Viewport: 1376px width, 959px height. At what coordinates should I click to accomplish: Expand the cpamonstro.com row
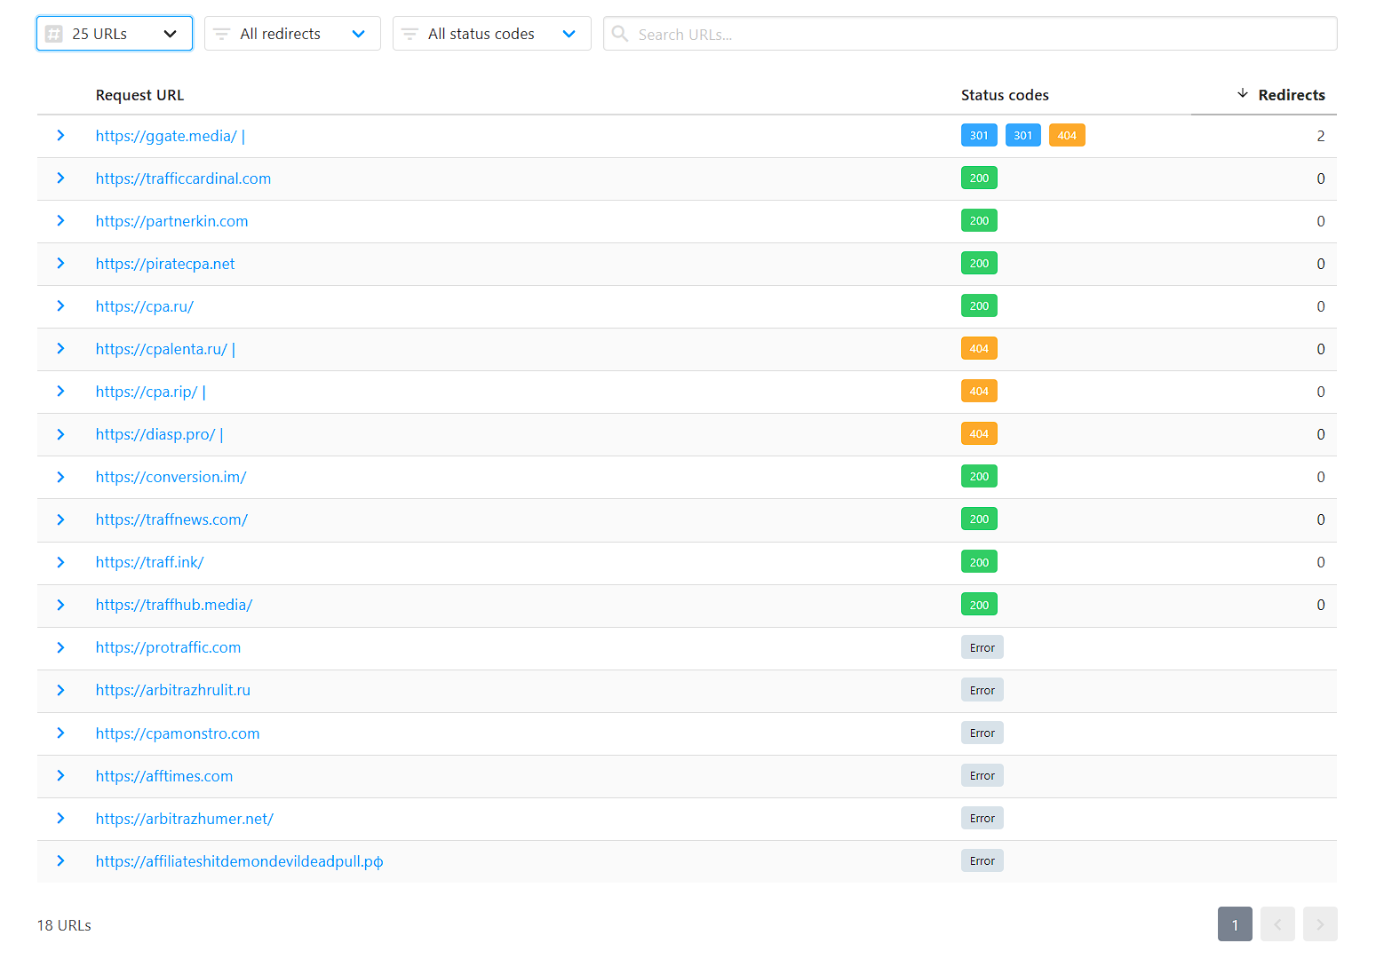point(60,733)
